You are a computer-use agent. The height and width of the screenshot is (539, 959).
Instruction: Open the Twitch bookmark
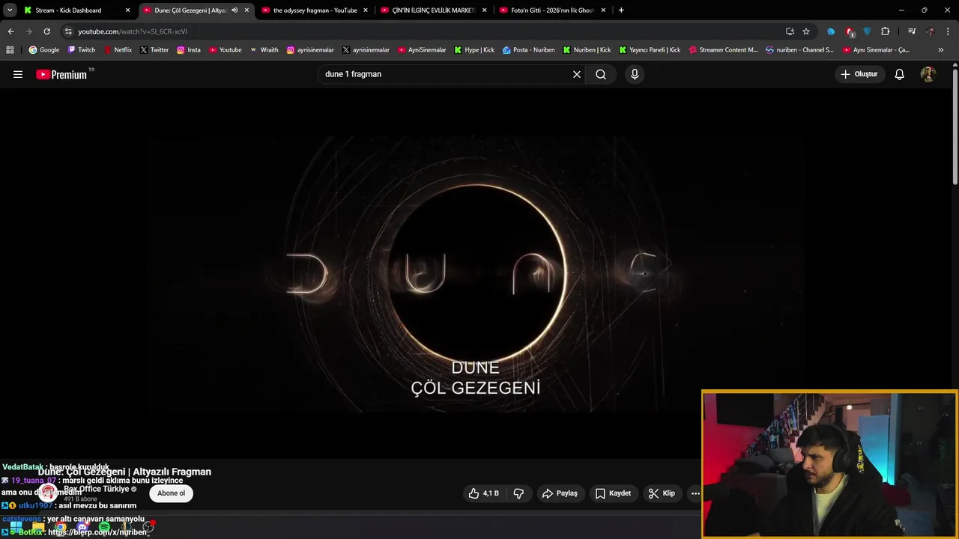point(82,50)
